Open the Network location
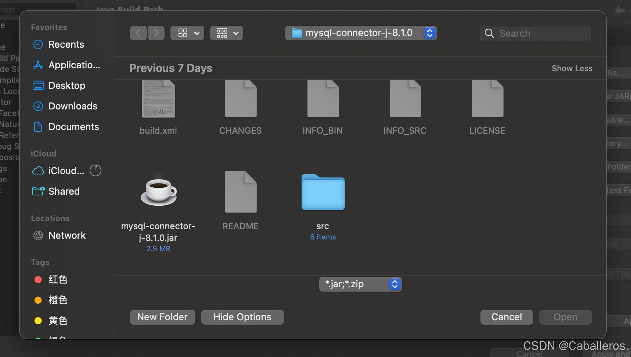 (67, 235)
